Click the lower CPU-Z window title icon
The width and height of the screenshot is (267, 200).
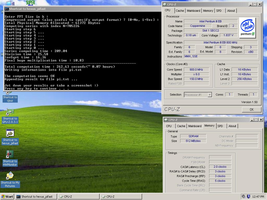point(166,120)
